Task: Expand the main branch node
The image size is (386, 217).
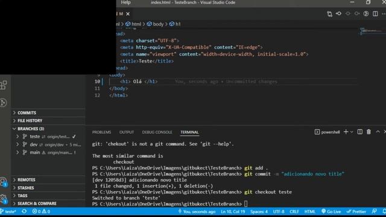Action: 17,153
